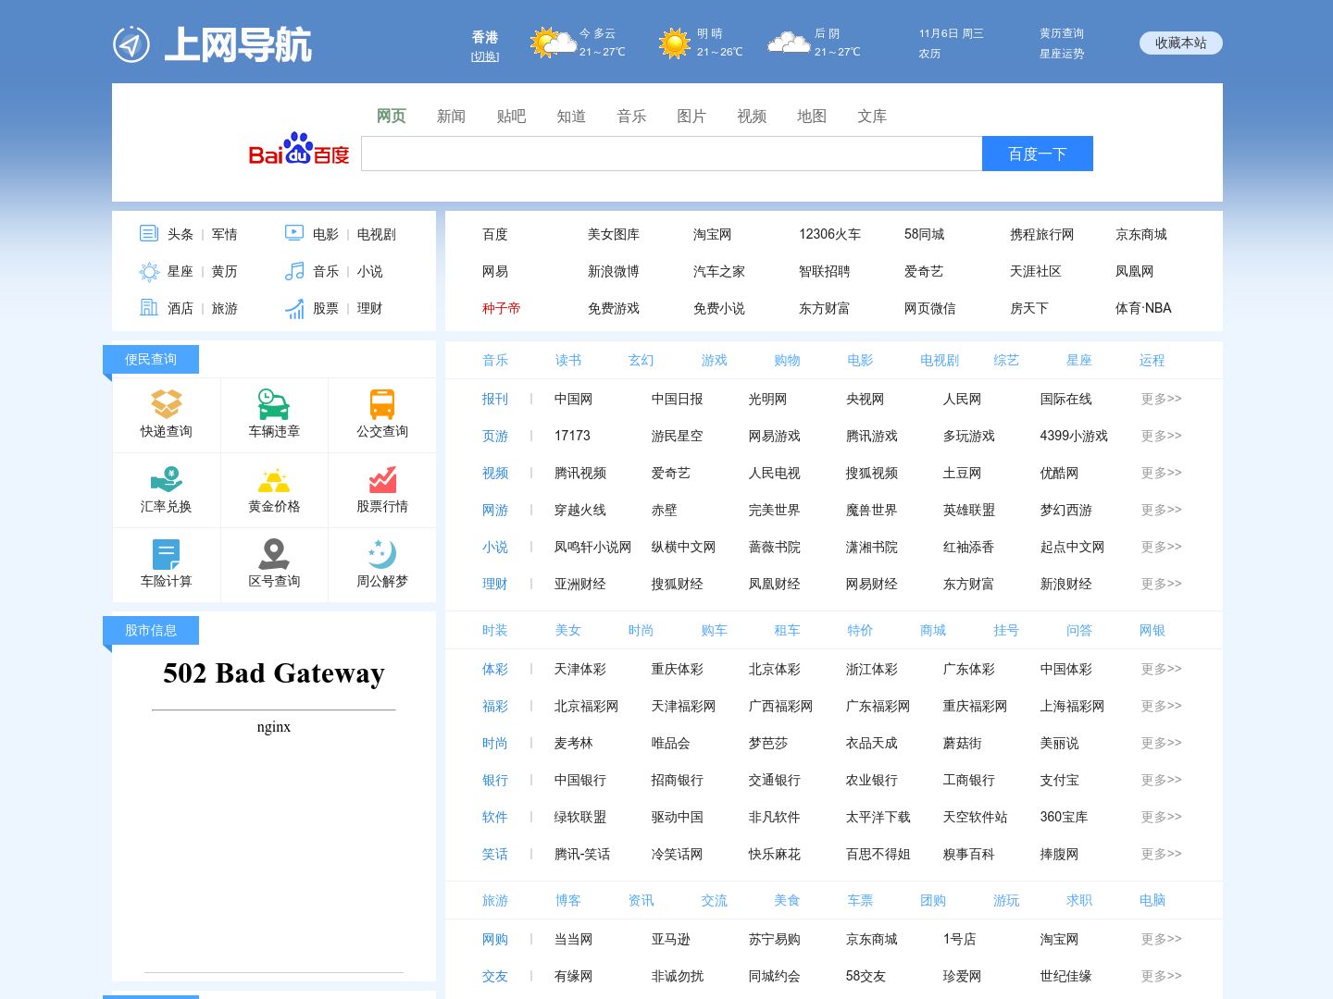Viewport: 1333px width, 999px height.
Task: Click the Baidu paw logo
Action: (298, 148)
